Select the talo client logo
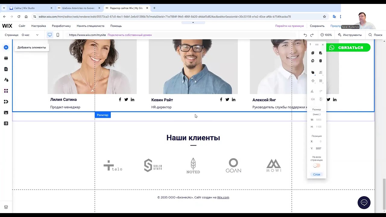 (113, 165)
